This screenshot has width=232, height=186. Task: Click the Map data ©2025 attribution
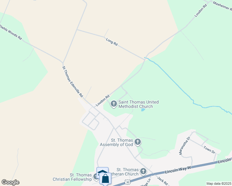[219, 184]
